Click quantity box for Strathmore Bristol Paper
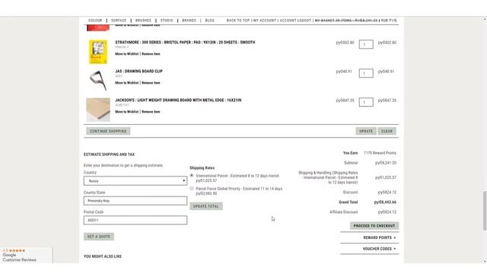 (x=366, y=44)
